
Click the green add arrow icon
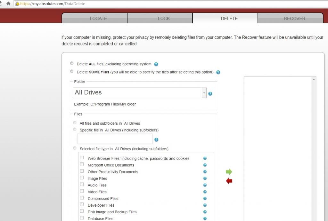[x=229, y=172]
